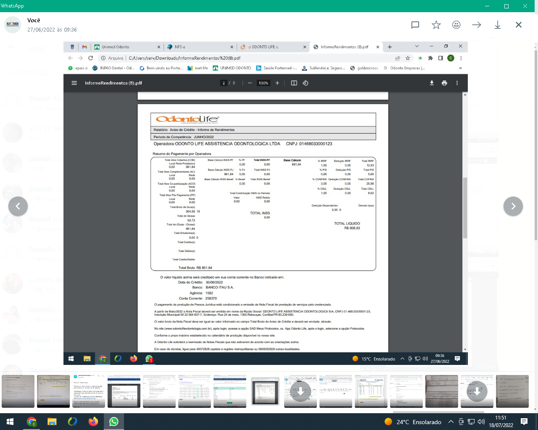Close the WhatsApp media viewer
The height and width of the screenshot is (430, 538).
point(518,25)
